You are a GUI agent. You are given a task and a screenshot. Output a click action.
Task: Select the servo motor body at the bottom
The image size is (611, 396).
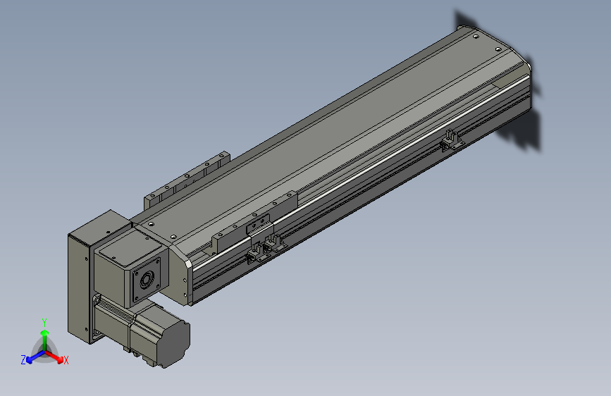142,330
